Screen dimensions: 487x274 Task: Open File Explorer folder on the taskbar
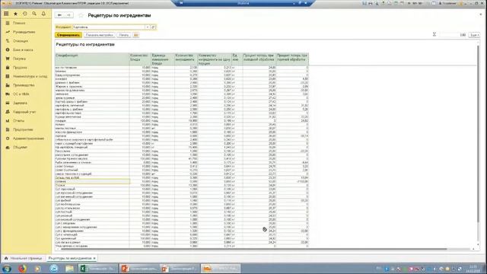[x=69, y=269]
